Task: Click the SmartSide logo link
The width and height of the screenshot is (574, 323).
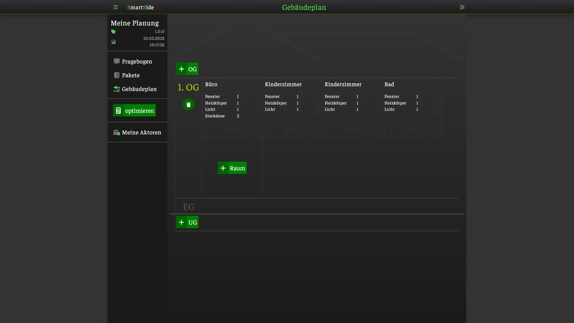Action: (141, 7)
